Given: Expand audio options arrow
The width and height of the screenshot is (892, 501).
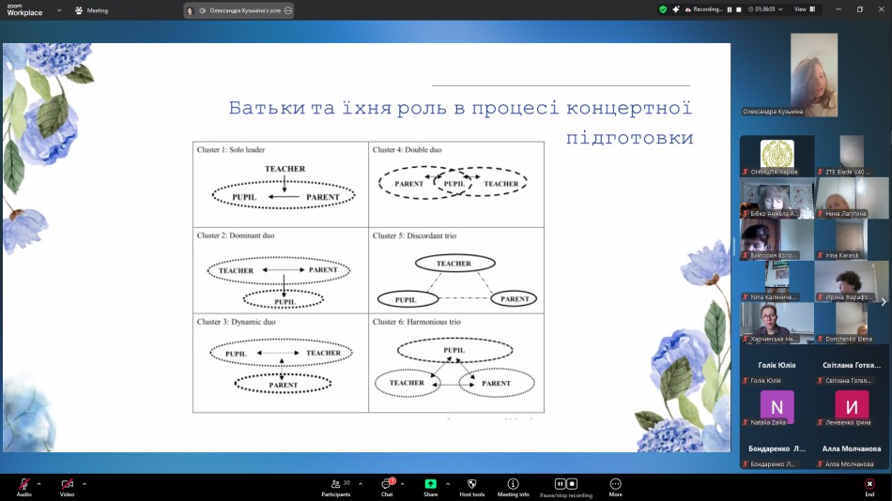Looking at the screenshot, I should pos(38,484).
